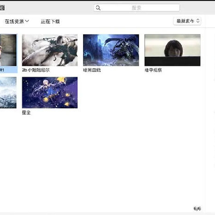Click the magnifier icon in the search box
Screen dimensions: 215x215
coord(98,8)
